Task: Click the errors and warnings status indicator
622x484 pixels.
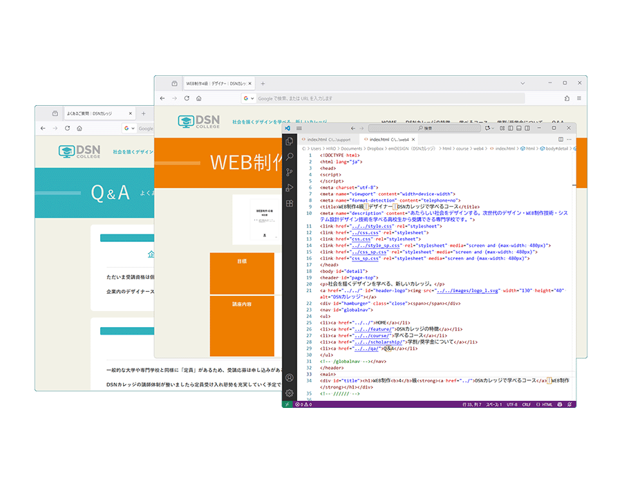Action: pos(303,404)
